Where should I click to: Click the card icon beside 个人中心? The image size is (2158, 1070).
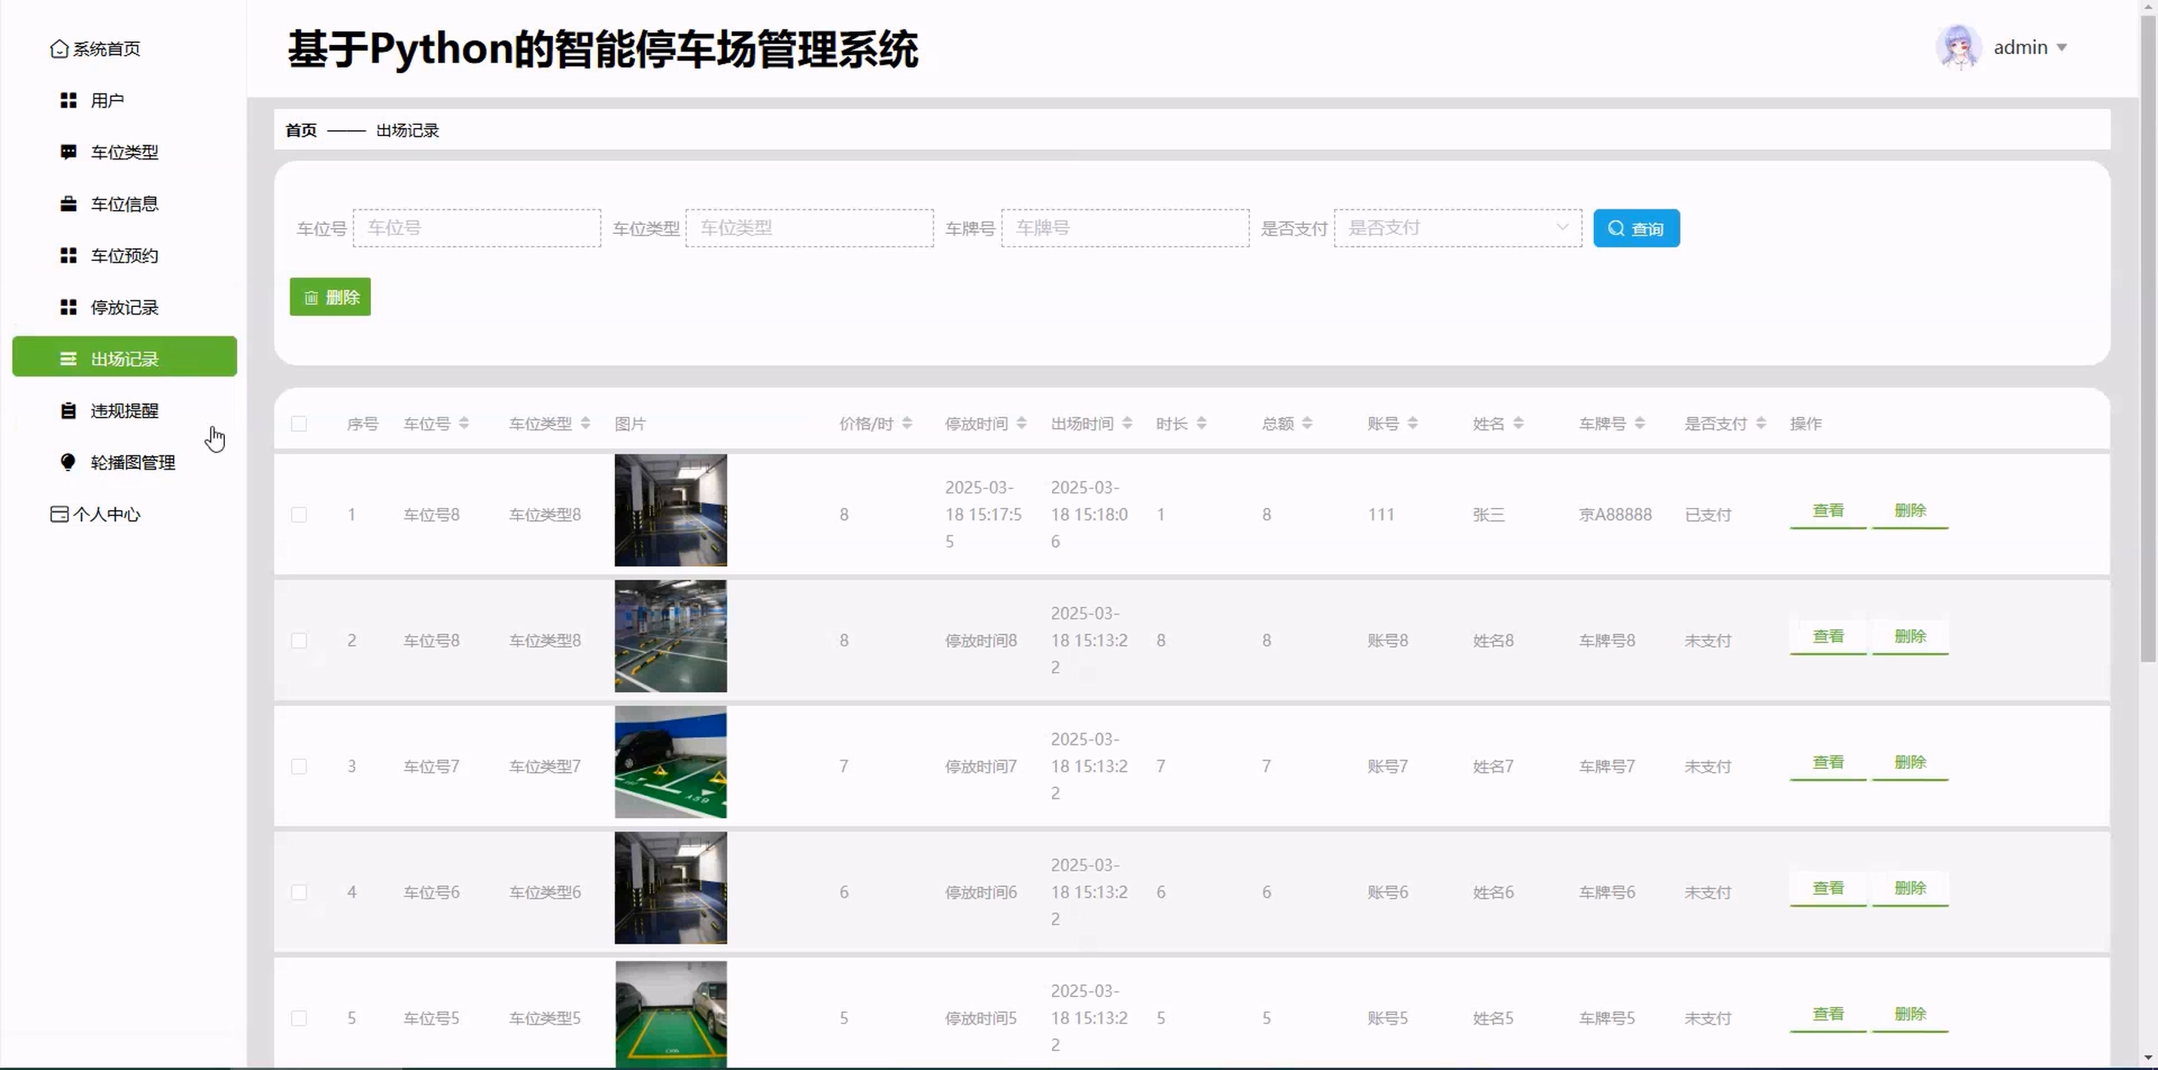59,514
